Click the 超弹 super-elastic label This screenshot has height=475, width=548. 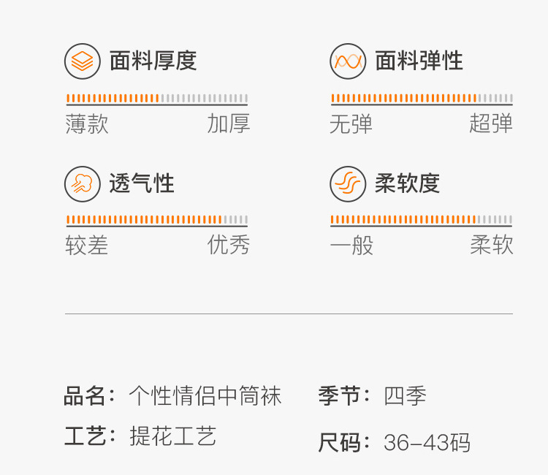pos(491,124)
